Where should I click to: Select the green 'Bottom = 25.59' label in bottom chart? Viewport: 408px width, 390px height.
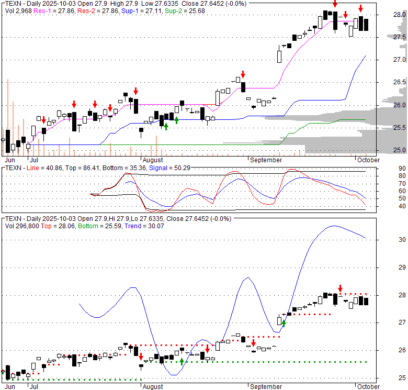coord(100,226)
